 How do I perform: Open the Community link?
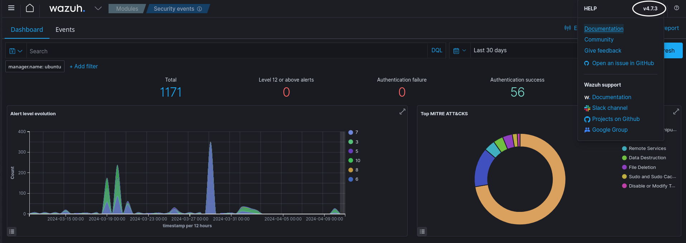click(599, 40)
